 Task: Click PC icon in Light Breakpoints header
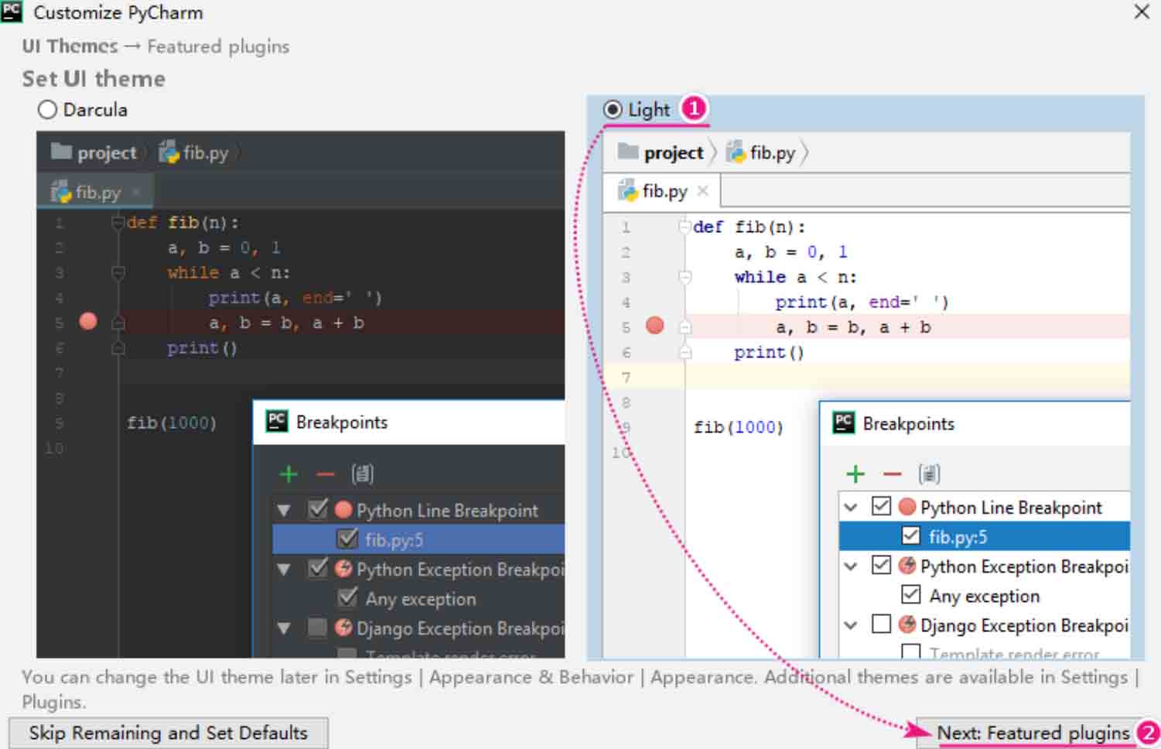coord(844,422)
